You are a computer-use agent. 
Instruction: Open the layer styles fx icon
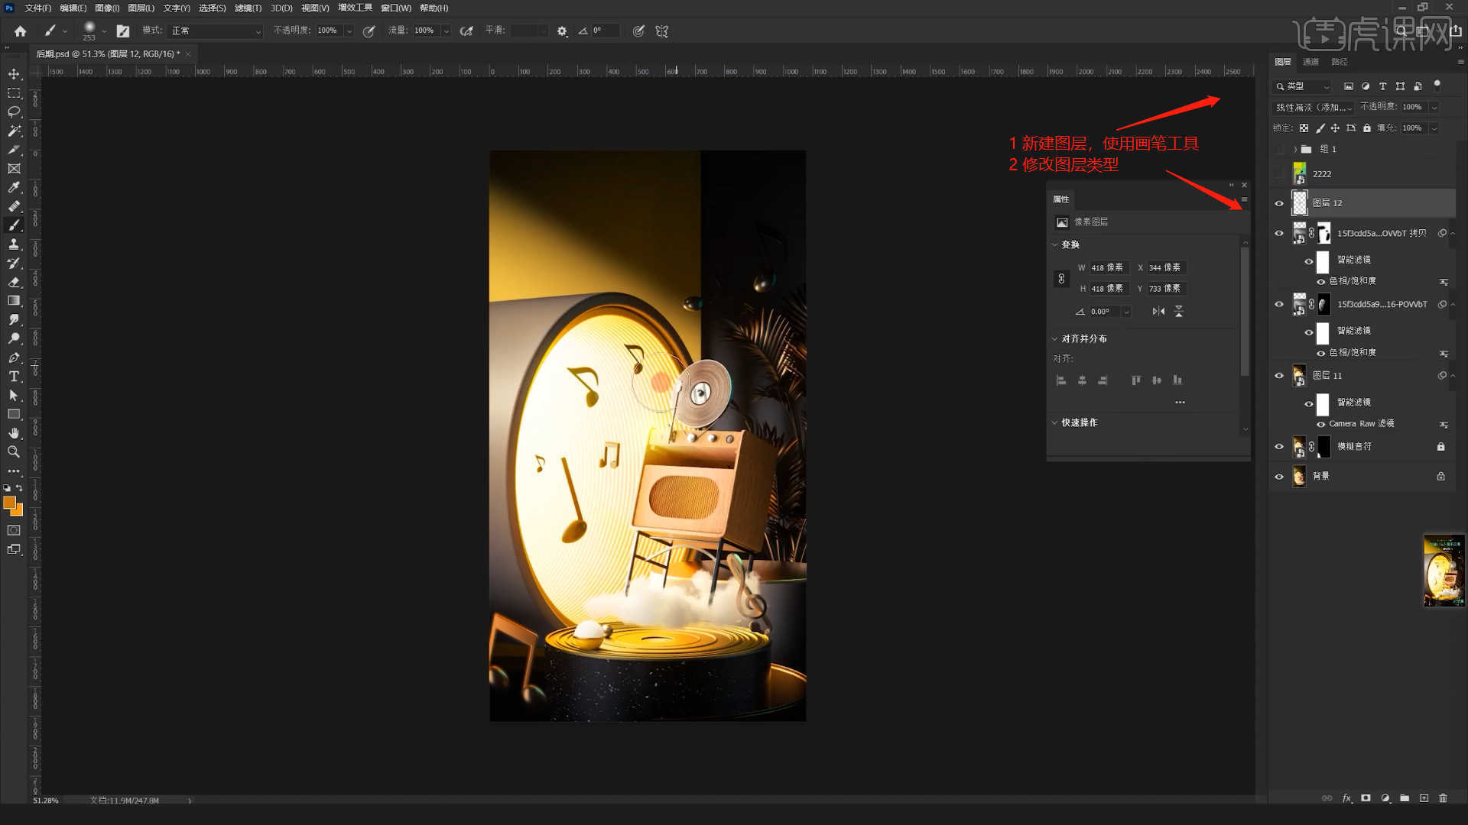coord(1347,798)
